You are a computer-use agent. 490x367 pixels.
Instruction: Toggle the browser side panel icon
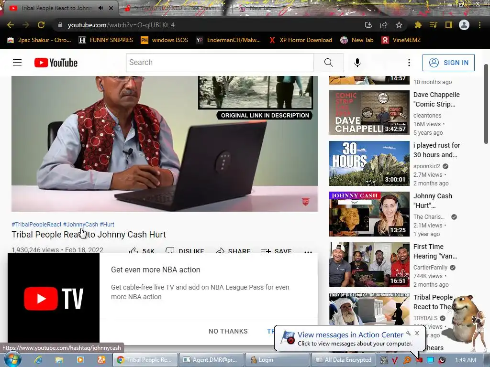pyautogui.click(x=449, y=25)
